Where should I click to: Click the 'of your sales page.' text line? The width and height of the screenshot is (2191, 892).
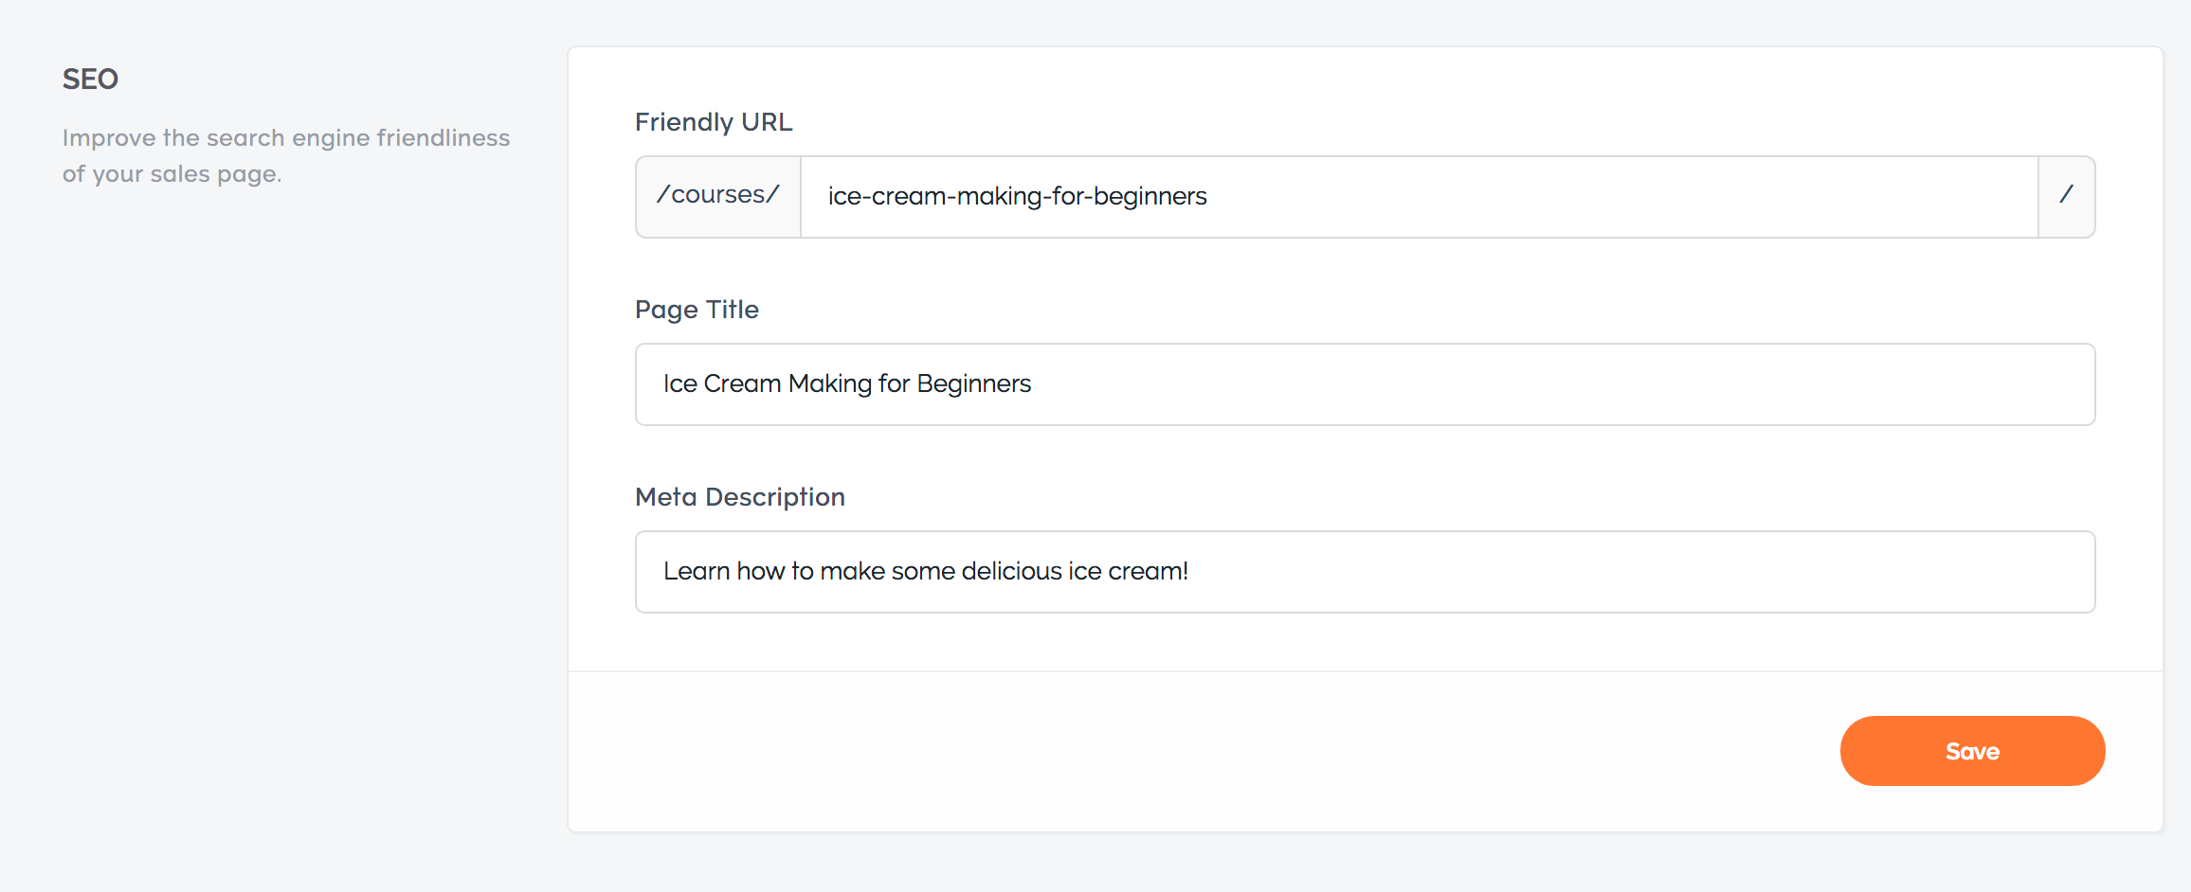(x=172, y=174)
